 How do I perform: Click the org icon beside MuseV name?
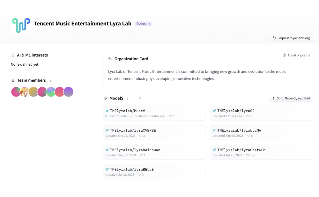coord(107,111)
